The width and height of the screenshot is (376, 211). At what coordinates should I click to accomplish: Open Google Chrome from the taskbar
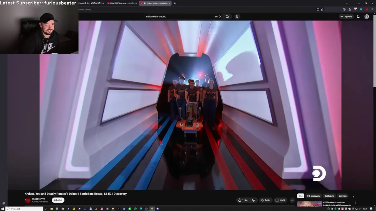(63, 209)
